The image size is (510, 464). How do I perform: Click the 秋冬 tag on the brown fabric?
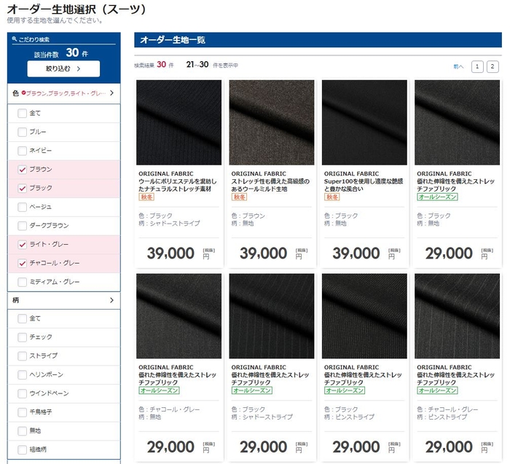pos(239,197)
